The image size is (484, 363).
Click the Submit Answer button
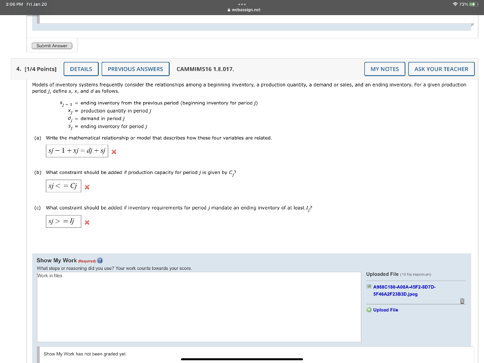[x=52, y=45]
